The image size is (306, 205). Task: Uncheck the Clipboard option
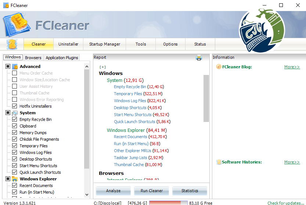(14, 126)
